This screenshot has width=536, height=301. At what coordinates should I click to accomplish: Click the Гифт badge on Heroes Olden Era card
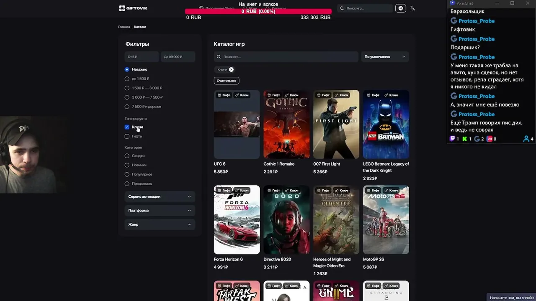323,190
